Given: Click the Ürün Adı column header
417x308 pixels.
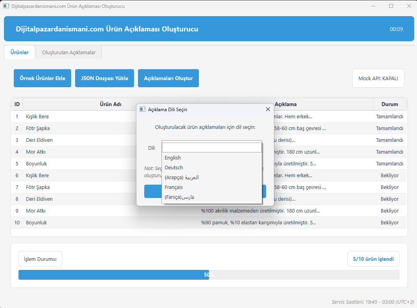Looking at the screenshot, I should click(110, 104).
